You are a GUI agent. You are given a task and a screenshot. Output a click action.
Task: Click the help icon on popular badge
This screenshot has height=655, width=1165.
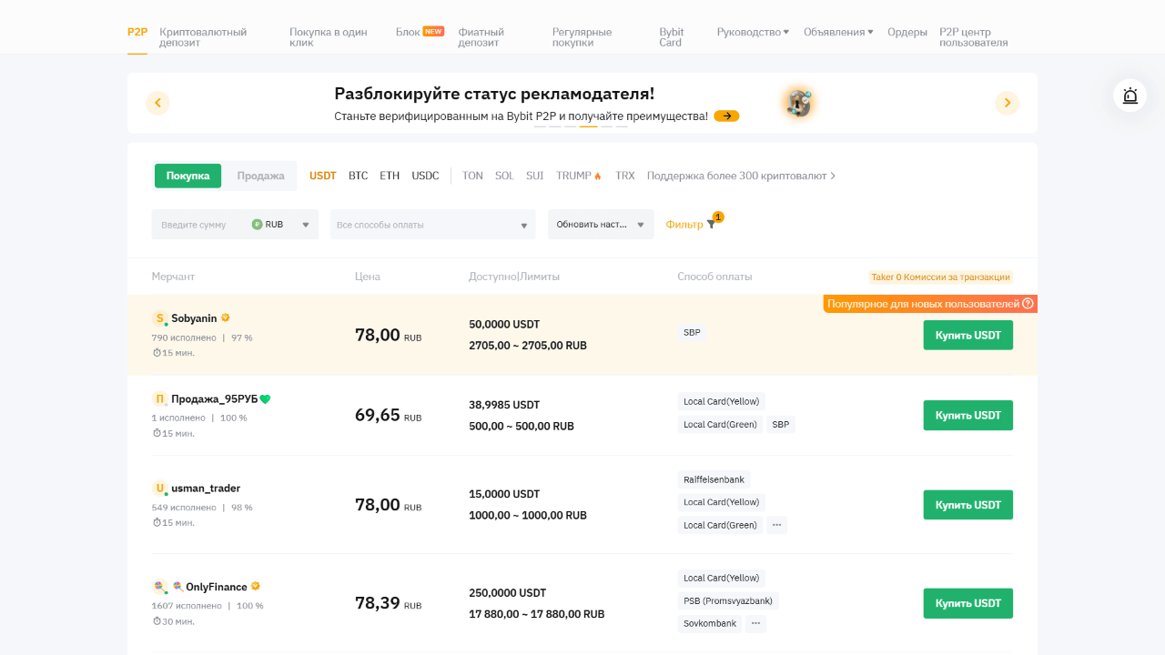1028,304
